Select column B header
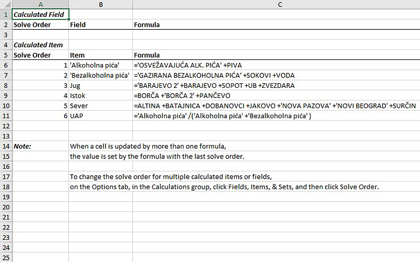 click(100, 4)
